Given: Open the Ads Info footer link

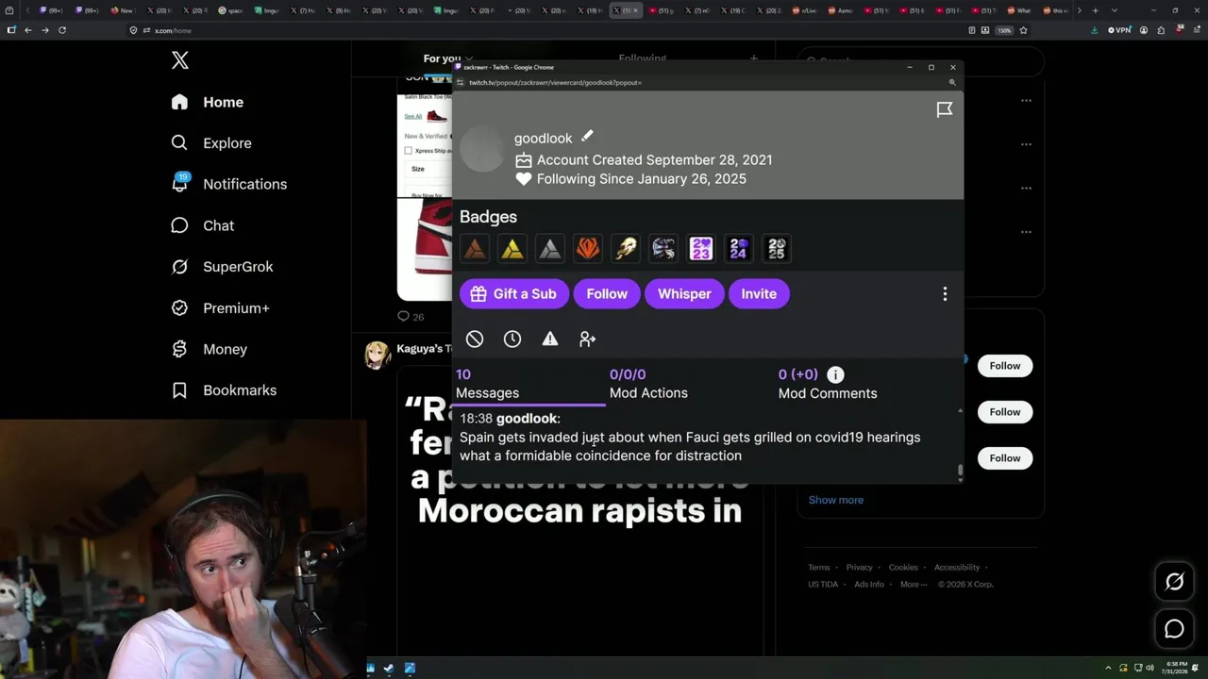Looking at the screenshot, I should click(869, 584).
